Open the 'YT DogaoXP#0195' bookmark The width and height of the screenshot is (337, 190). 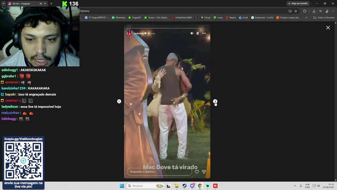[97, 18]
